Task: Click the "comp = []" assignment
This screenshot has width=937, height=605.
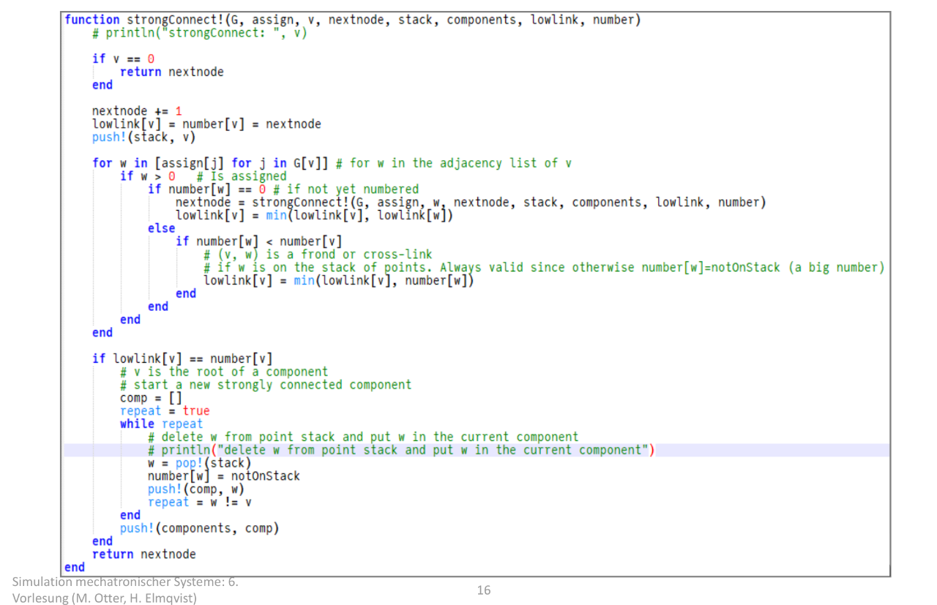Action: [151, 398]
